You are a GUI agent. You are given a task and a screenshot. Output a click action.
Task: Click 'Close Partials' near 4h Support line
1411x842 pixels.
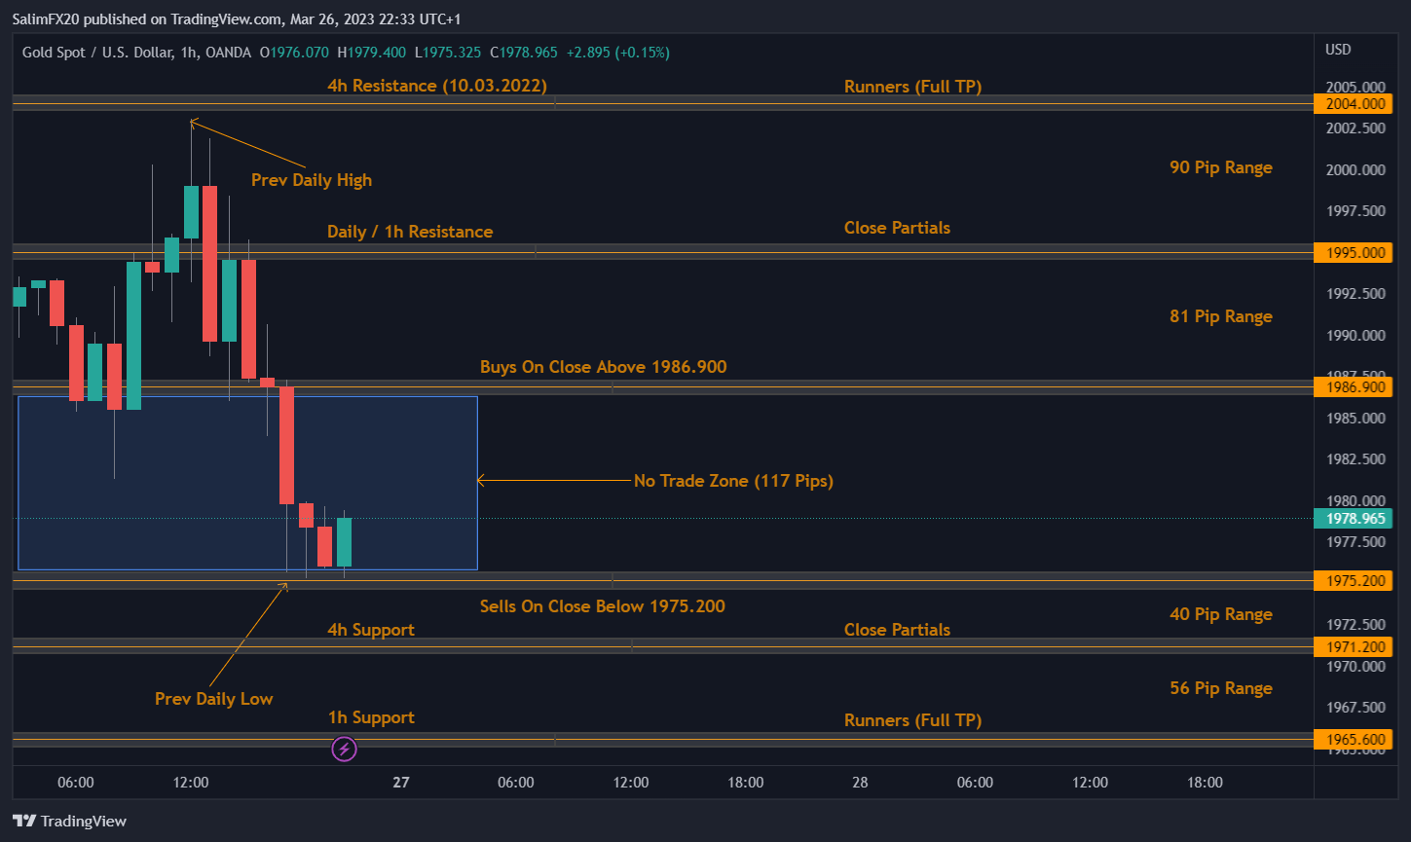[897, 630]
